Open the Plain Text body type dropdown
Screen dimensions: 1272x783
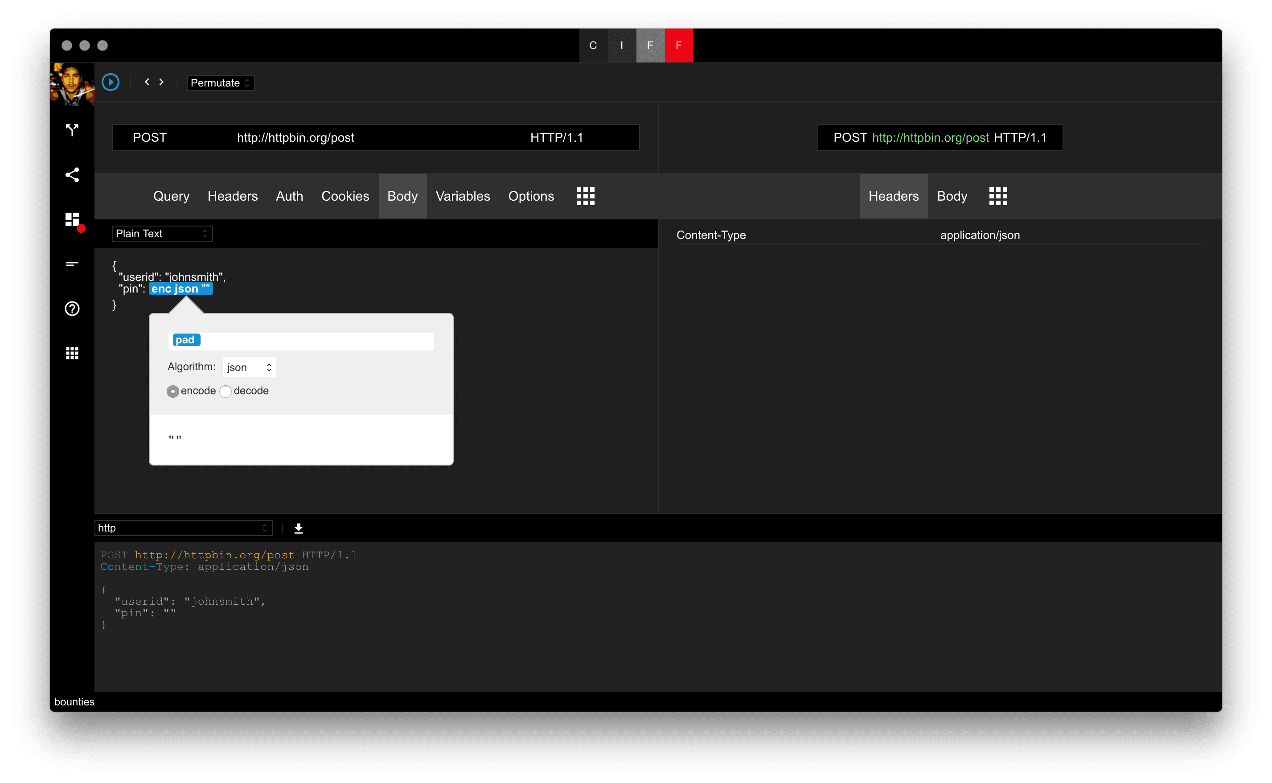click(162, 234)
